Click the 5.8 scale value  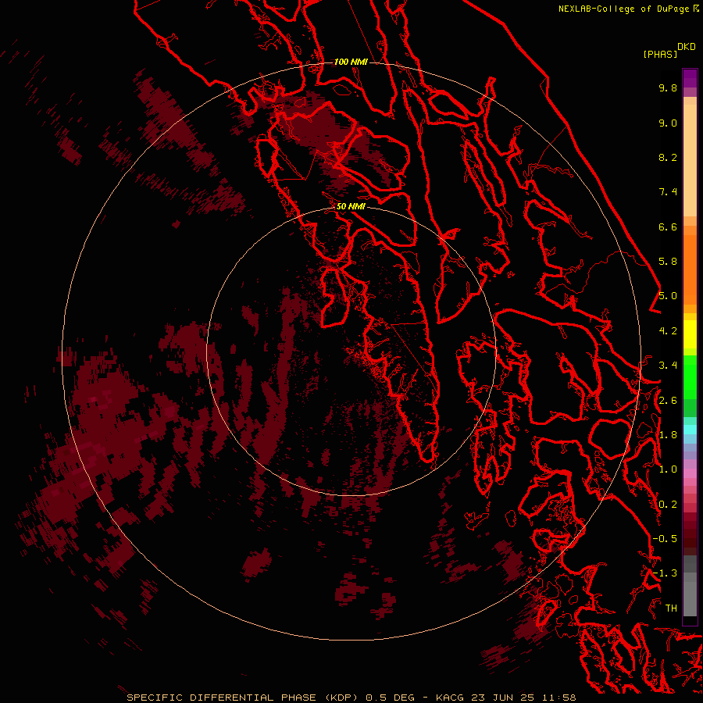[668, 262]
